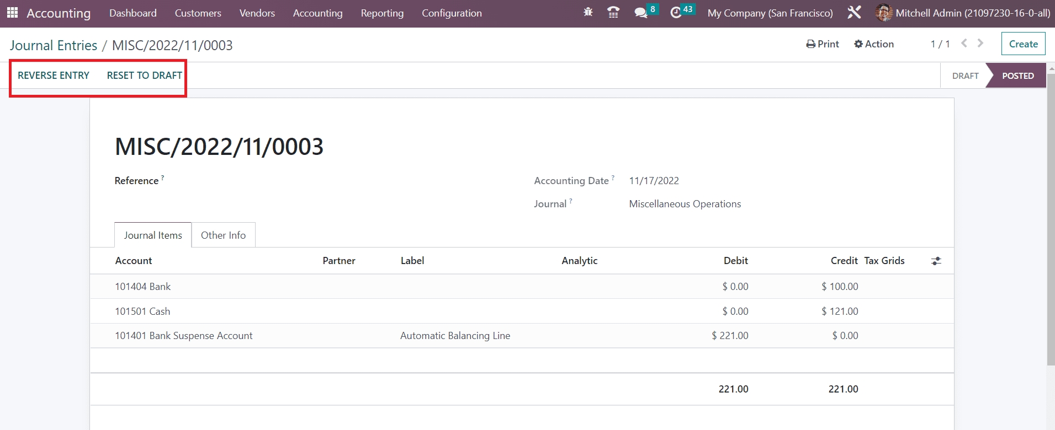Image resolution: width=1055 pixels, height=430 pixels.
Task: Open the Print dropdown
Action: point(823,44)
